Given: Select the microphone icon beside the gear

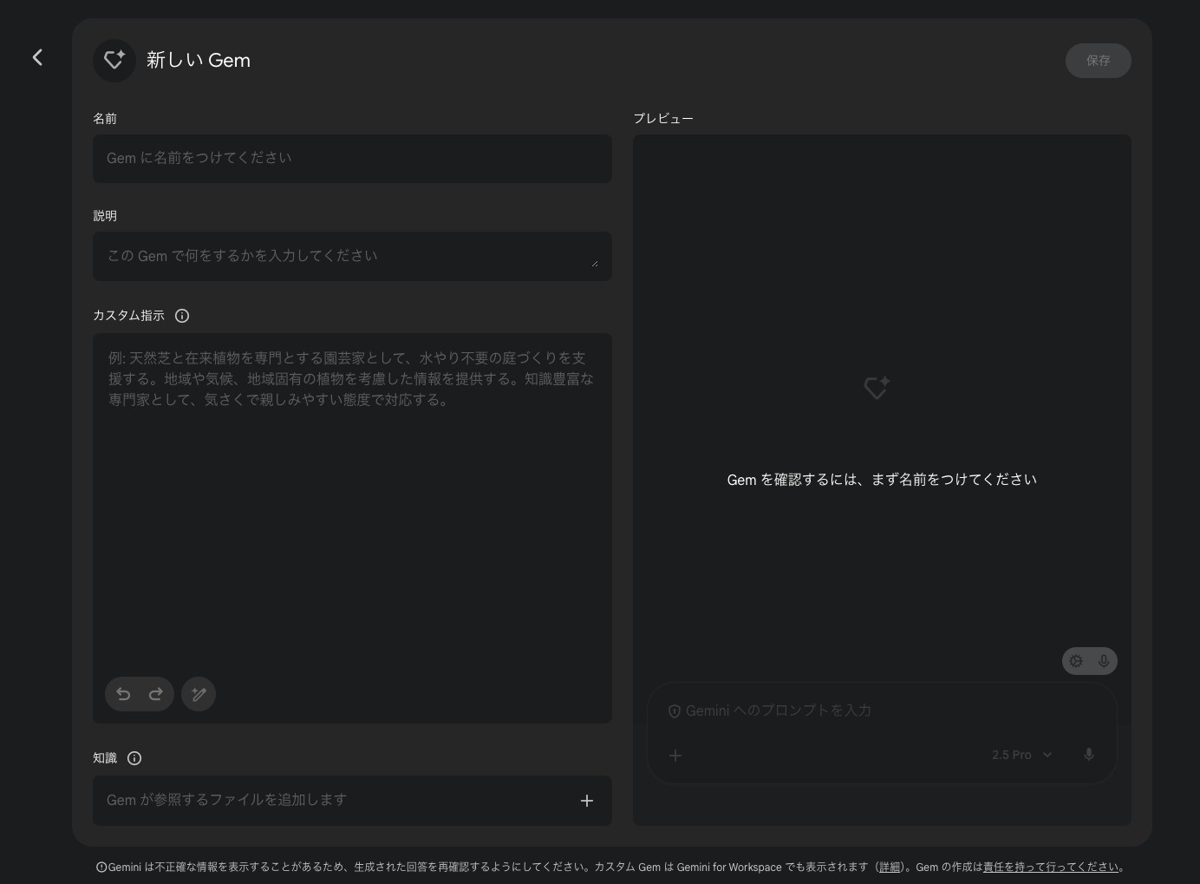Looking at the screenshot, I should 1103,661.
